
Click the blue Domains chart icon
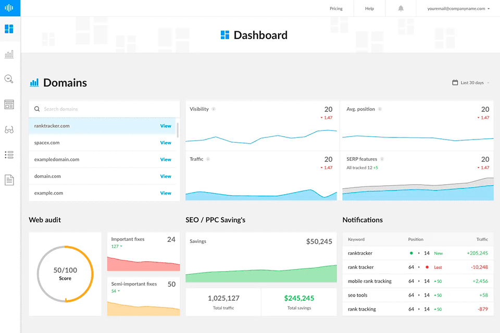(34, 83)
